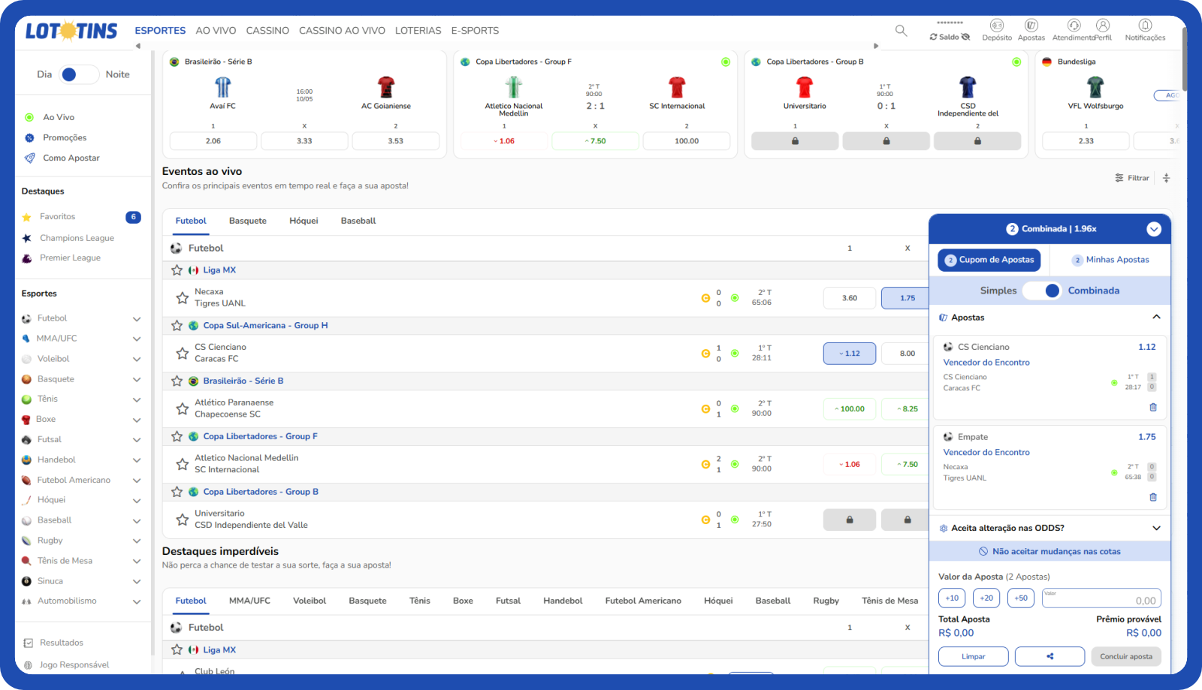The image size is (1202, 690).
Task: Expand Voleibol in the sidebar
Action: click(x=137, y=360)
